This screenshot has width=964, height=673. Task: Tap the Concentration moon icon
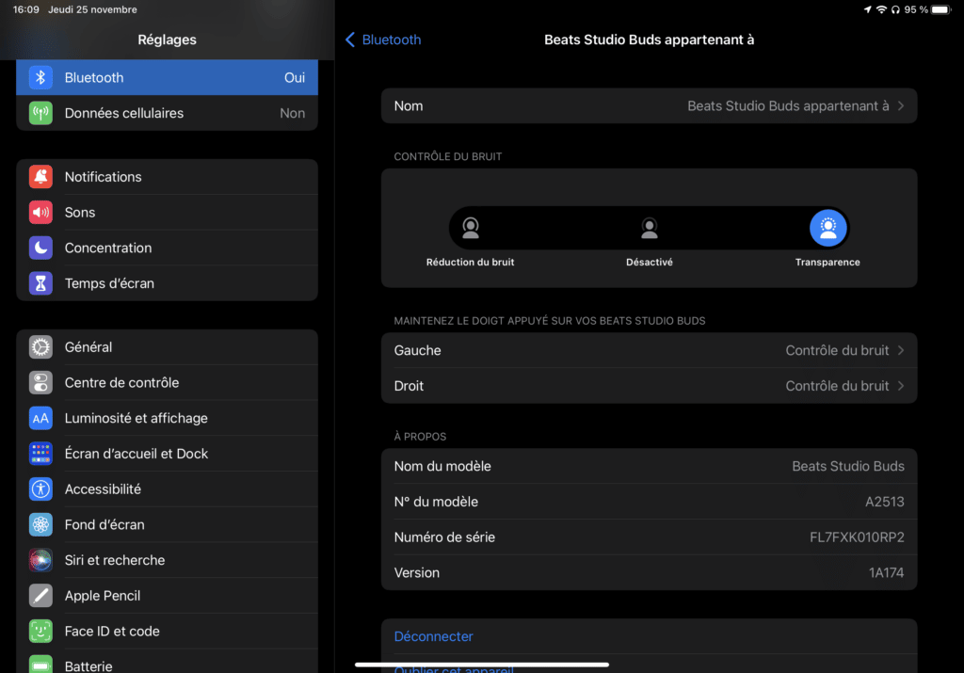point(40,248)
